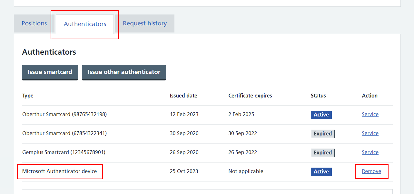The image size is (414, 194).
Task: Click the issued date 25 Oct 2023
Action: [184, 171]
